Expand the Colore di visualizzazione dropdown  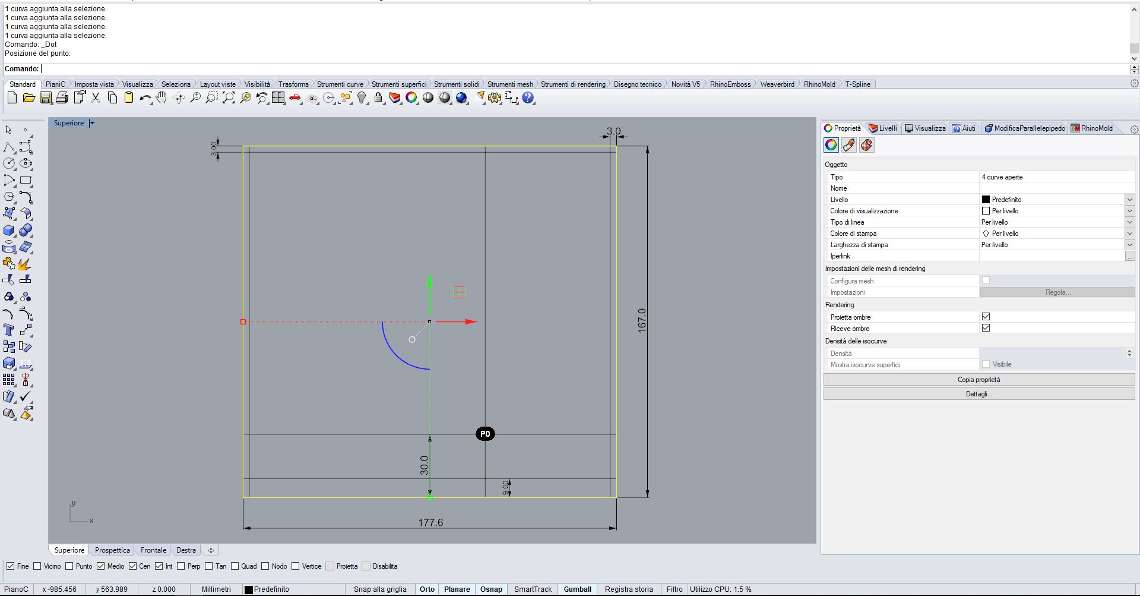[1130, 211]
